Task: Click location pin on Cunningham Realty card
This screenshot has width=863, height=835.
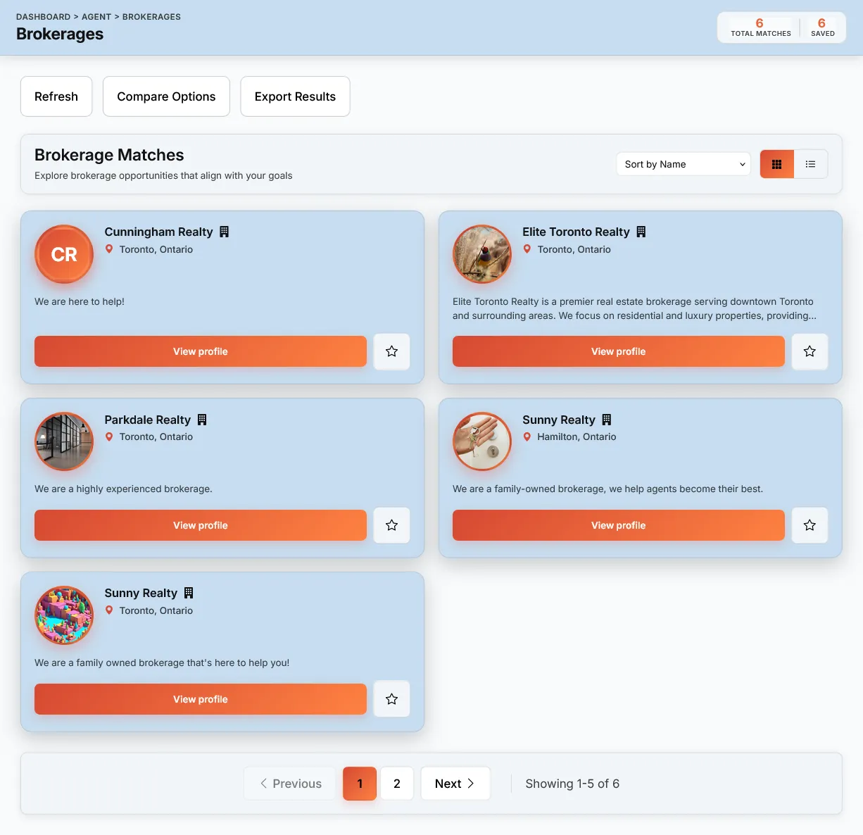Action: tap(109, 249)
